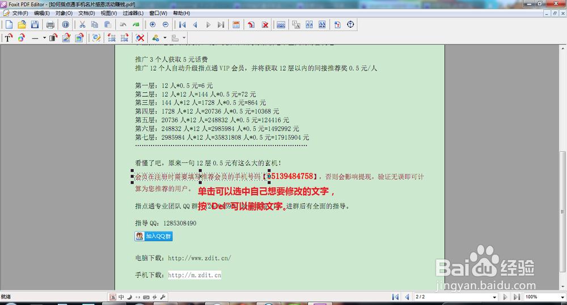This screenshot has height=305, width=567.
Task: Click the move object forward icon
Action: point(124,37)
